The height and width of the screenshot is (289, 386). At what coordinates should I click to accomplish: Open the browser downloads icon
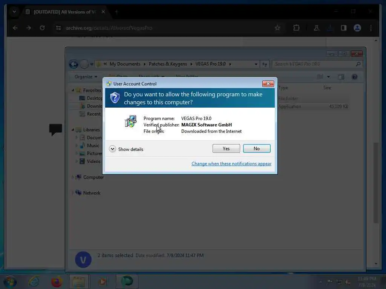coord(330,28)
